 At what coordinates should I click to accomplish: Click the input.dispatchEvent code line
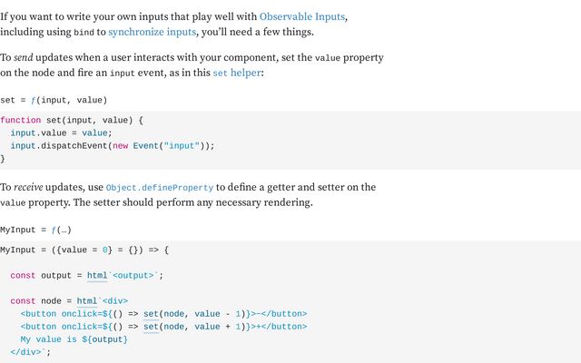113,145
